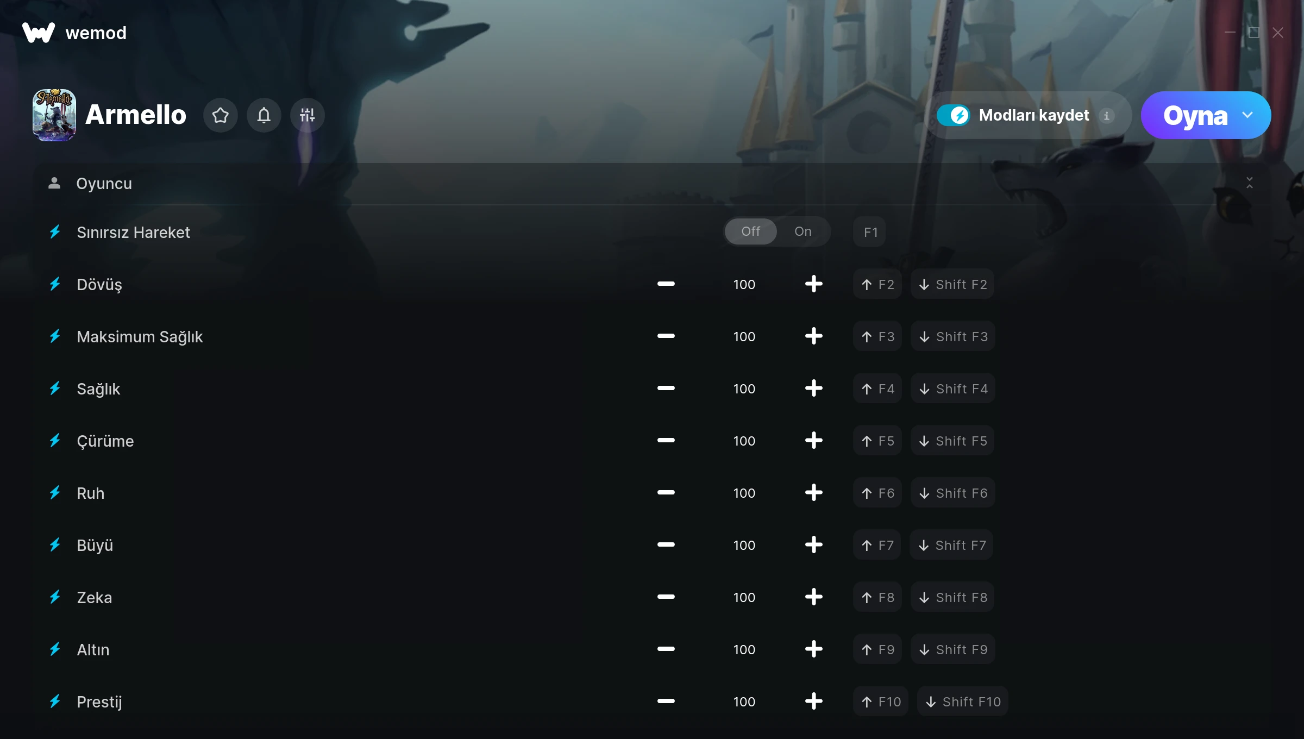Turn Sınırsız Hareket On
This screenshot has width=1304, height=739.
[803, 231]
